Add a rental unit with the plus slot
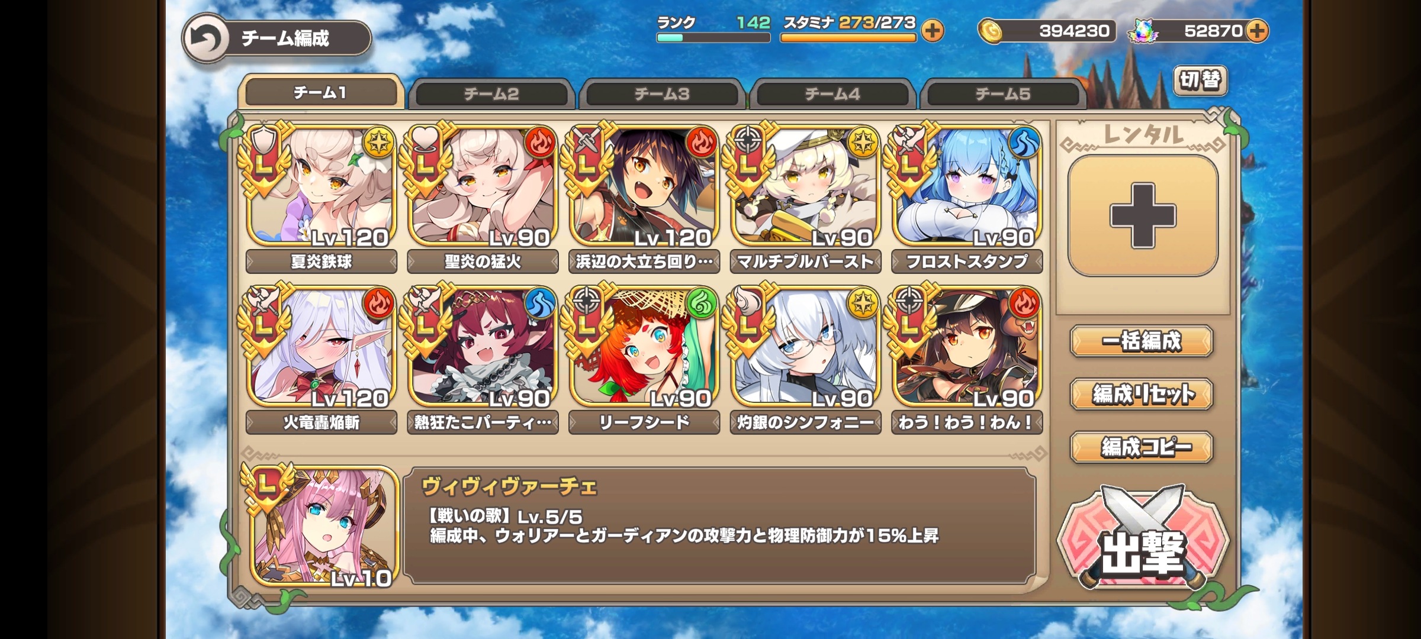 point(1143,215)
